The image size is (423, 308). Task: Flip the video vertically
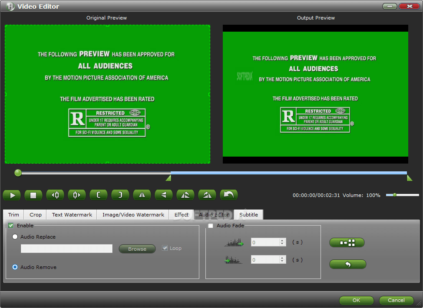pyautogui.click(x=163, y=195)
